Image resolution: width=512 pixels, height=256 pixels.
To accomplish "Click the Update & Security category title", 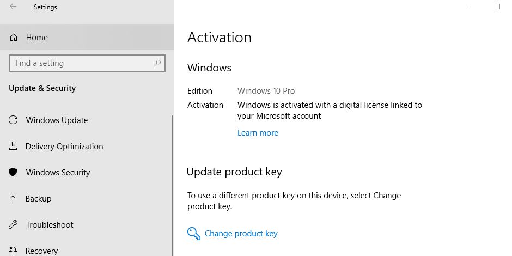I will 42,88.
